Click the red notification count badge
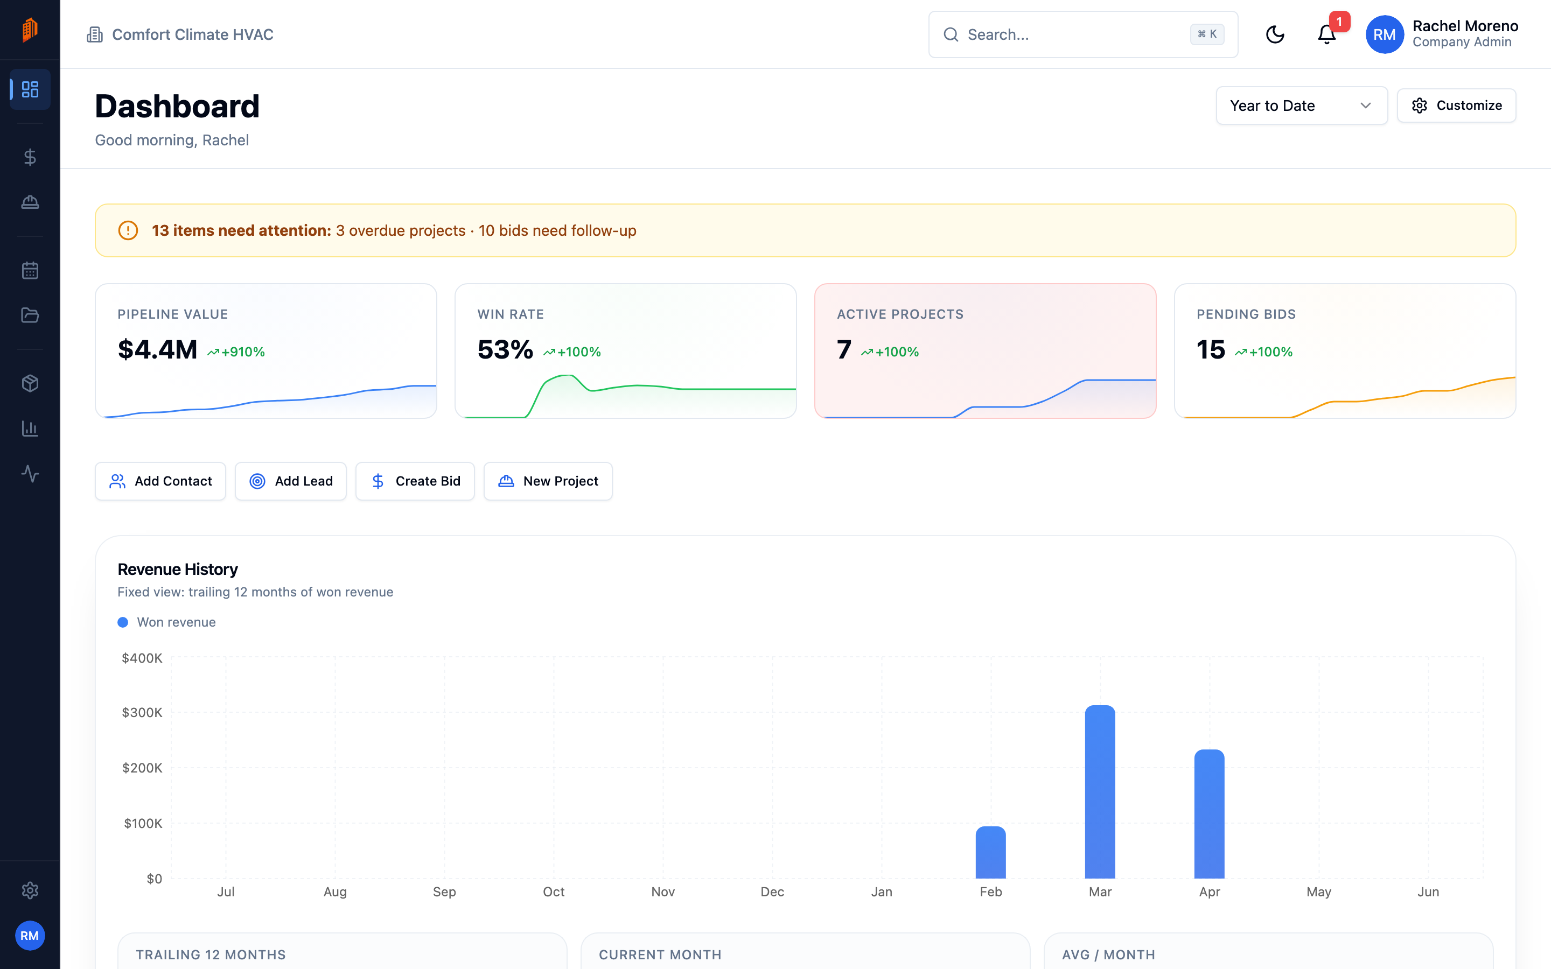This screenshot has height=969, width=1551. click(1339, 22)
